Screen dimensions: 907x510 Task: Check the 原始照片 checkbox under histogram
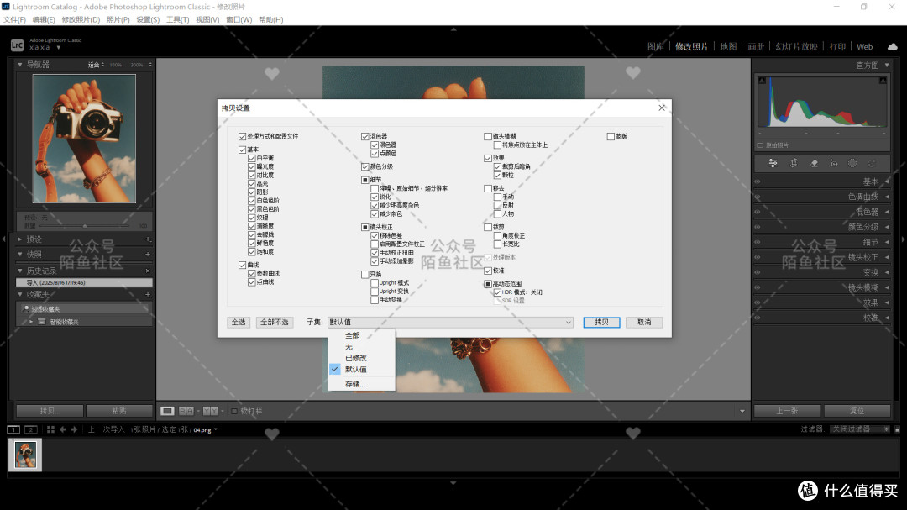tap(761, 145)
